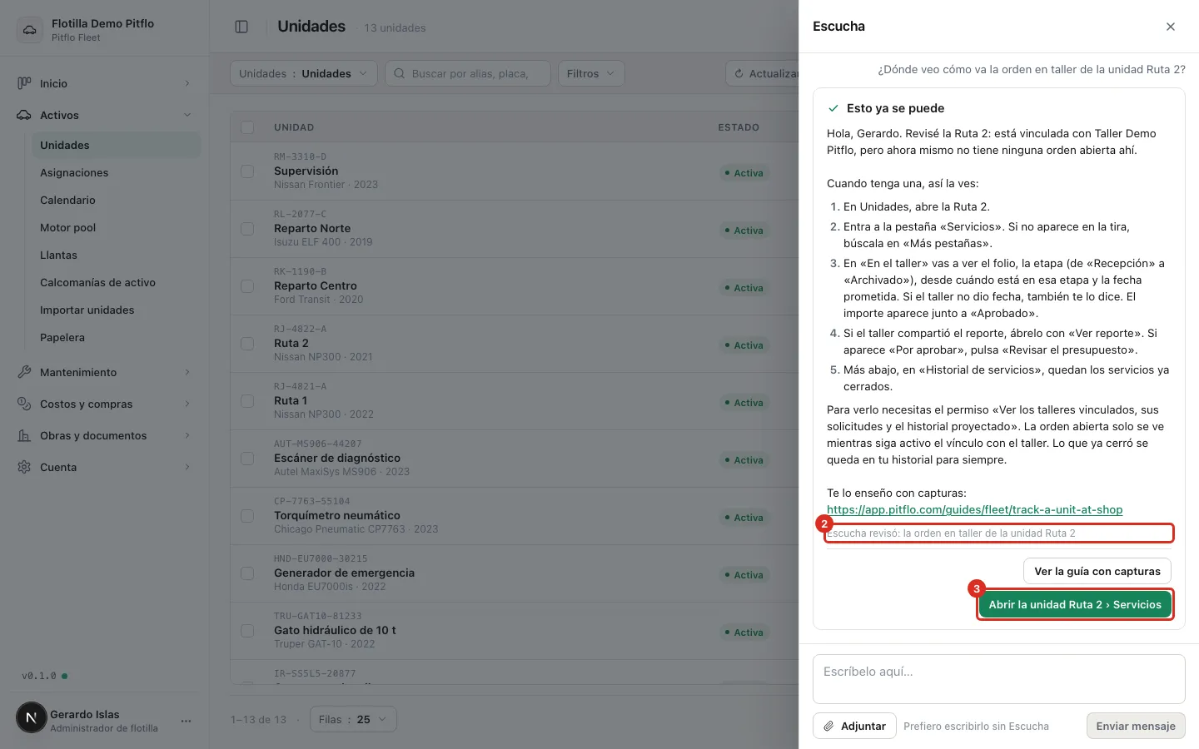
Task: Toggle the sidebar panel icon beside Unidades
Action: coord(241,27)
